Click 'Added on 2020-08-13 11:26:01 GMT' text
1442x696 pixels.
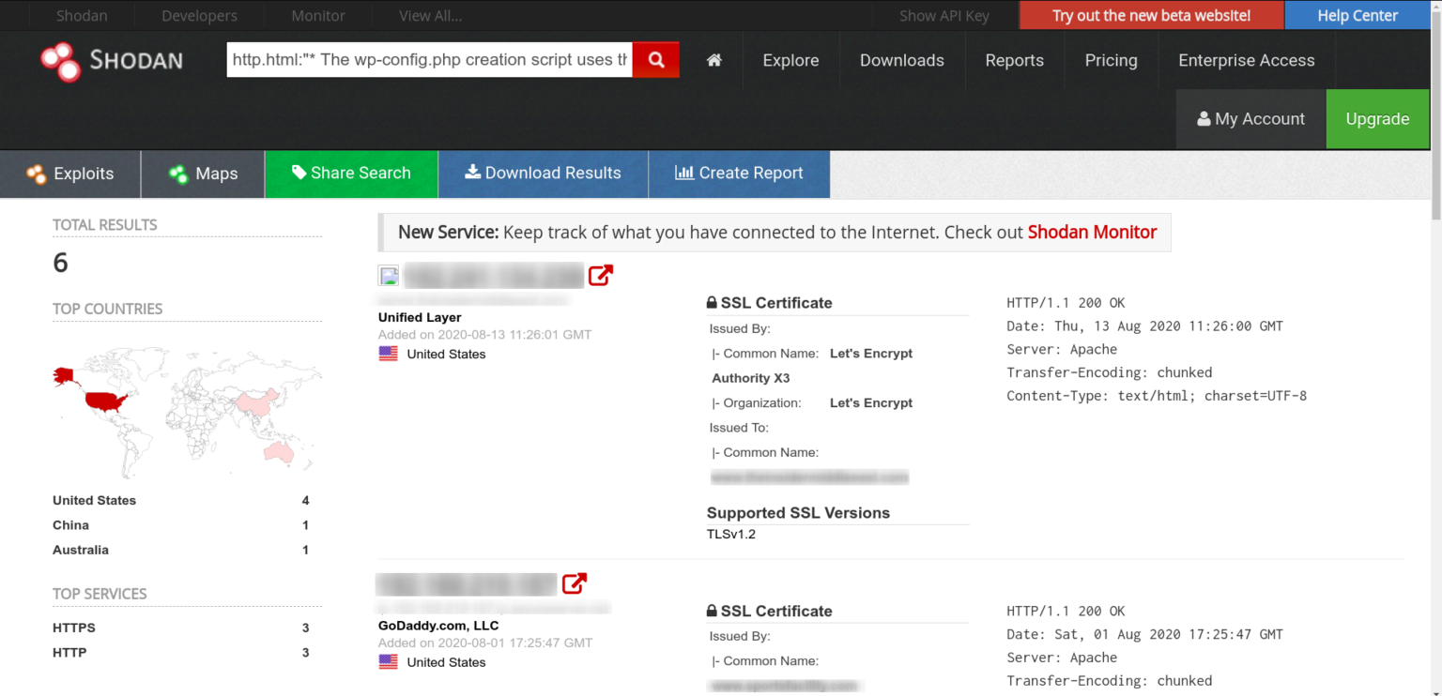tap(484, 335)
